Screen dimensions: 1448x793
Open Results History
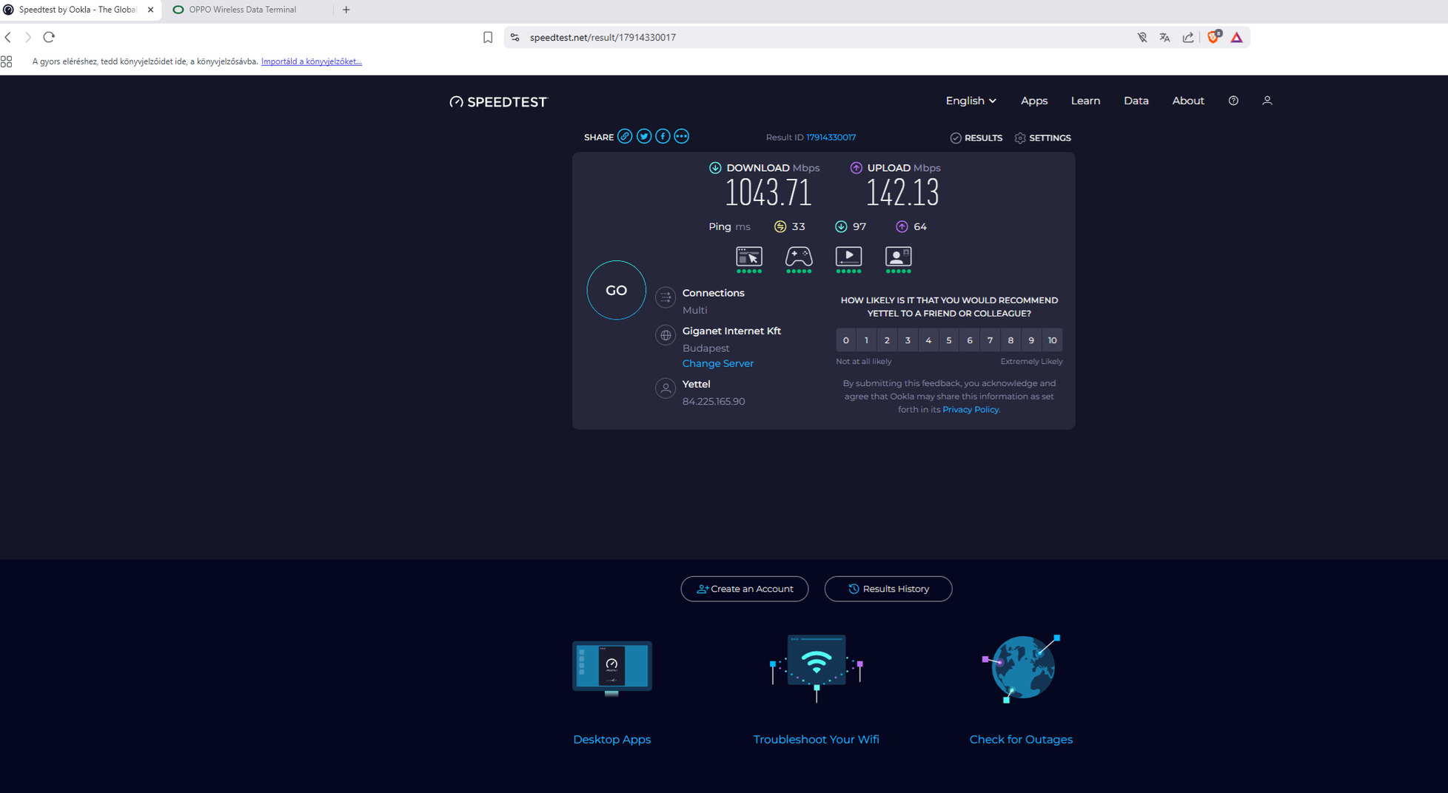888,589
